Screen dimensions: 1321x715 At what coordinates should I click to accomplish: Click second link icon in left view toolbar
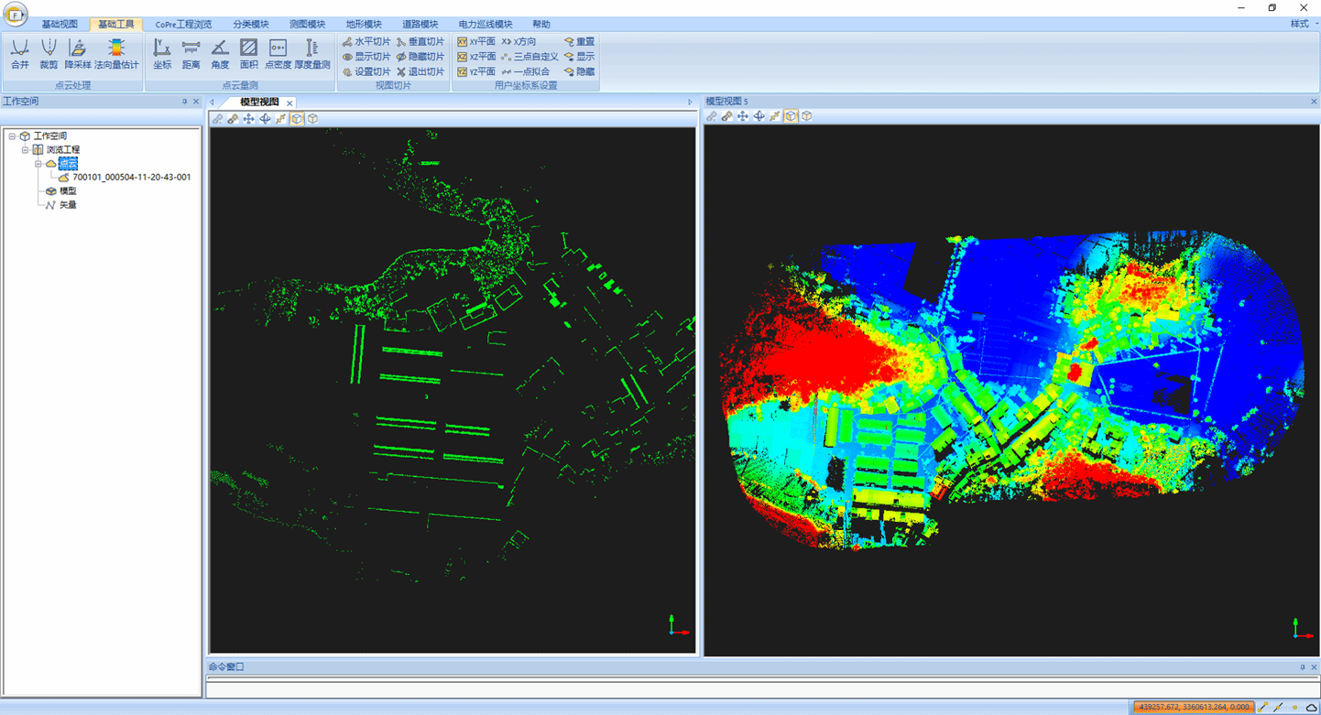(x=233, y=119)
